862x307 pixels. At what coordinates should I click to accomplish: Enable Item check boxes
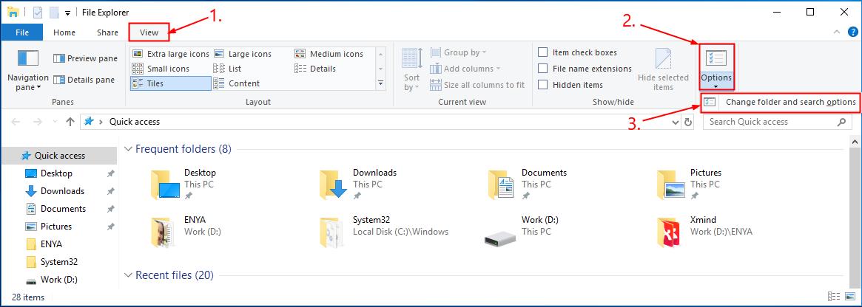click(543, 52)
